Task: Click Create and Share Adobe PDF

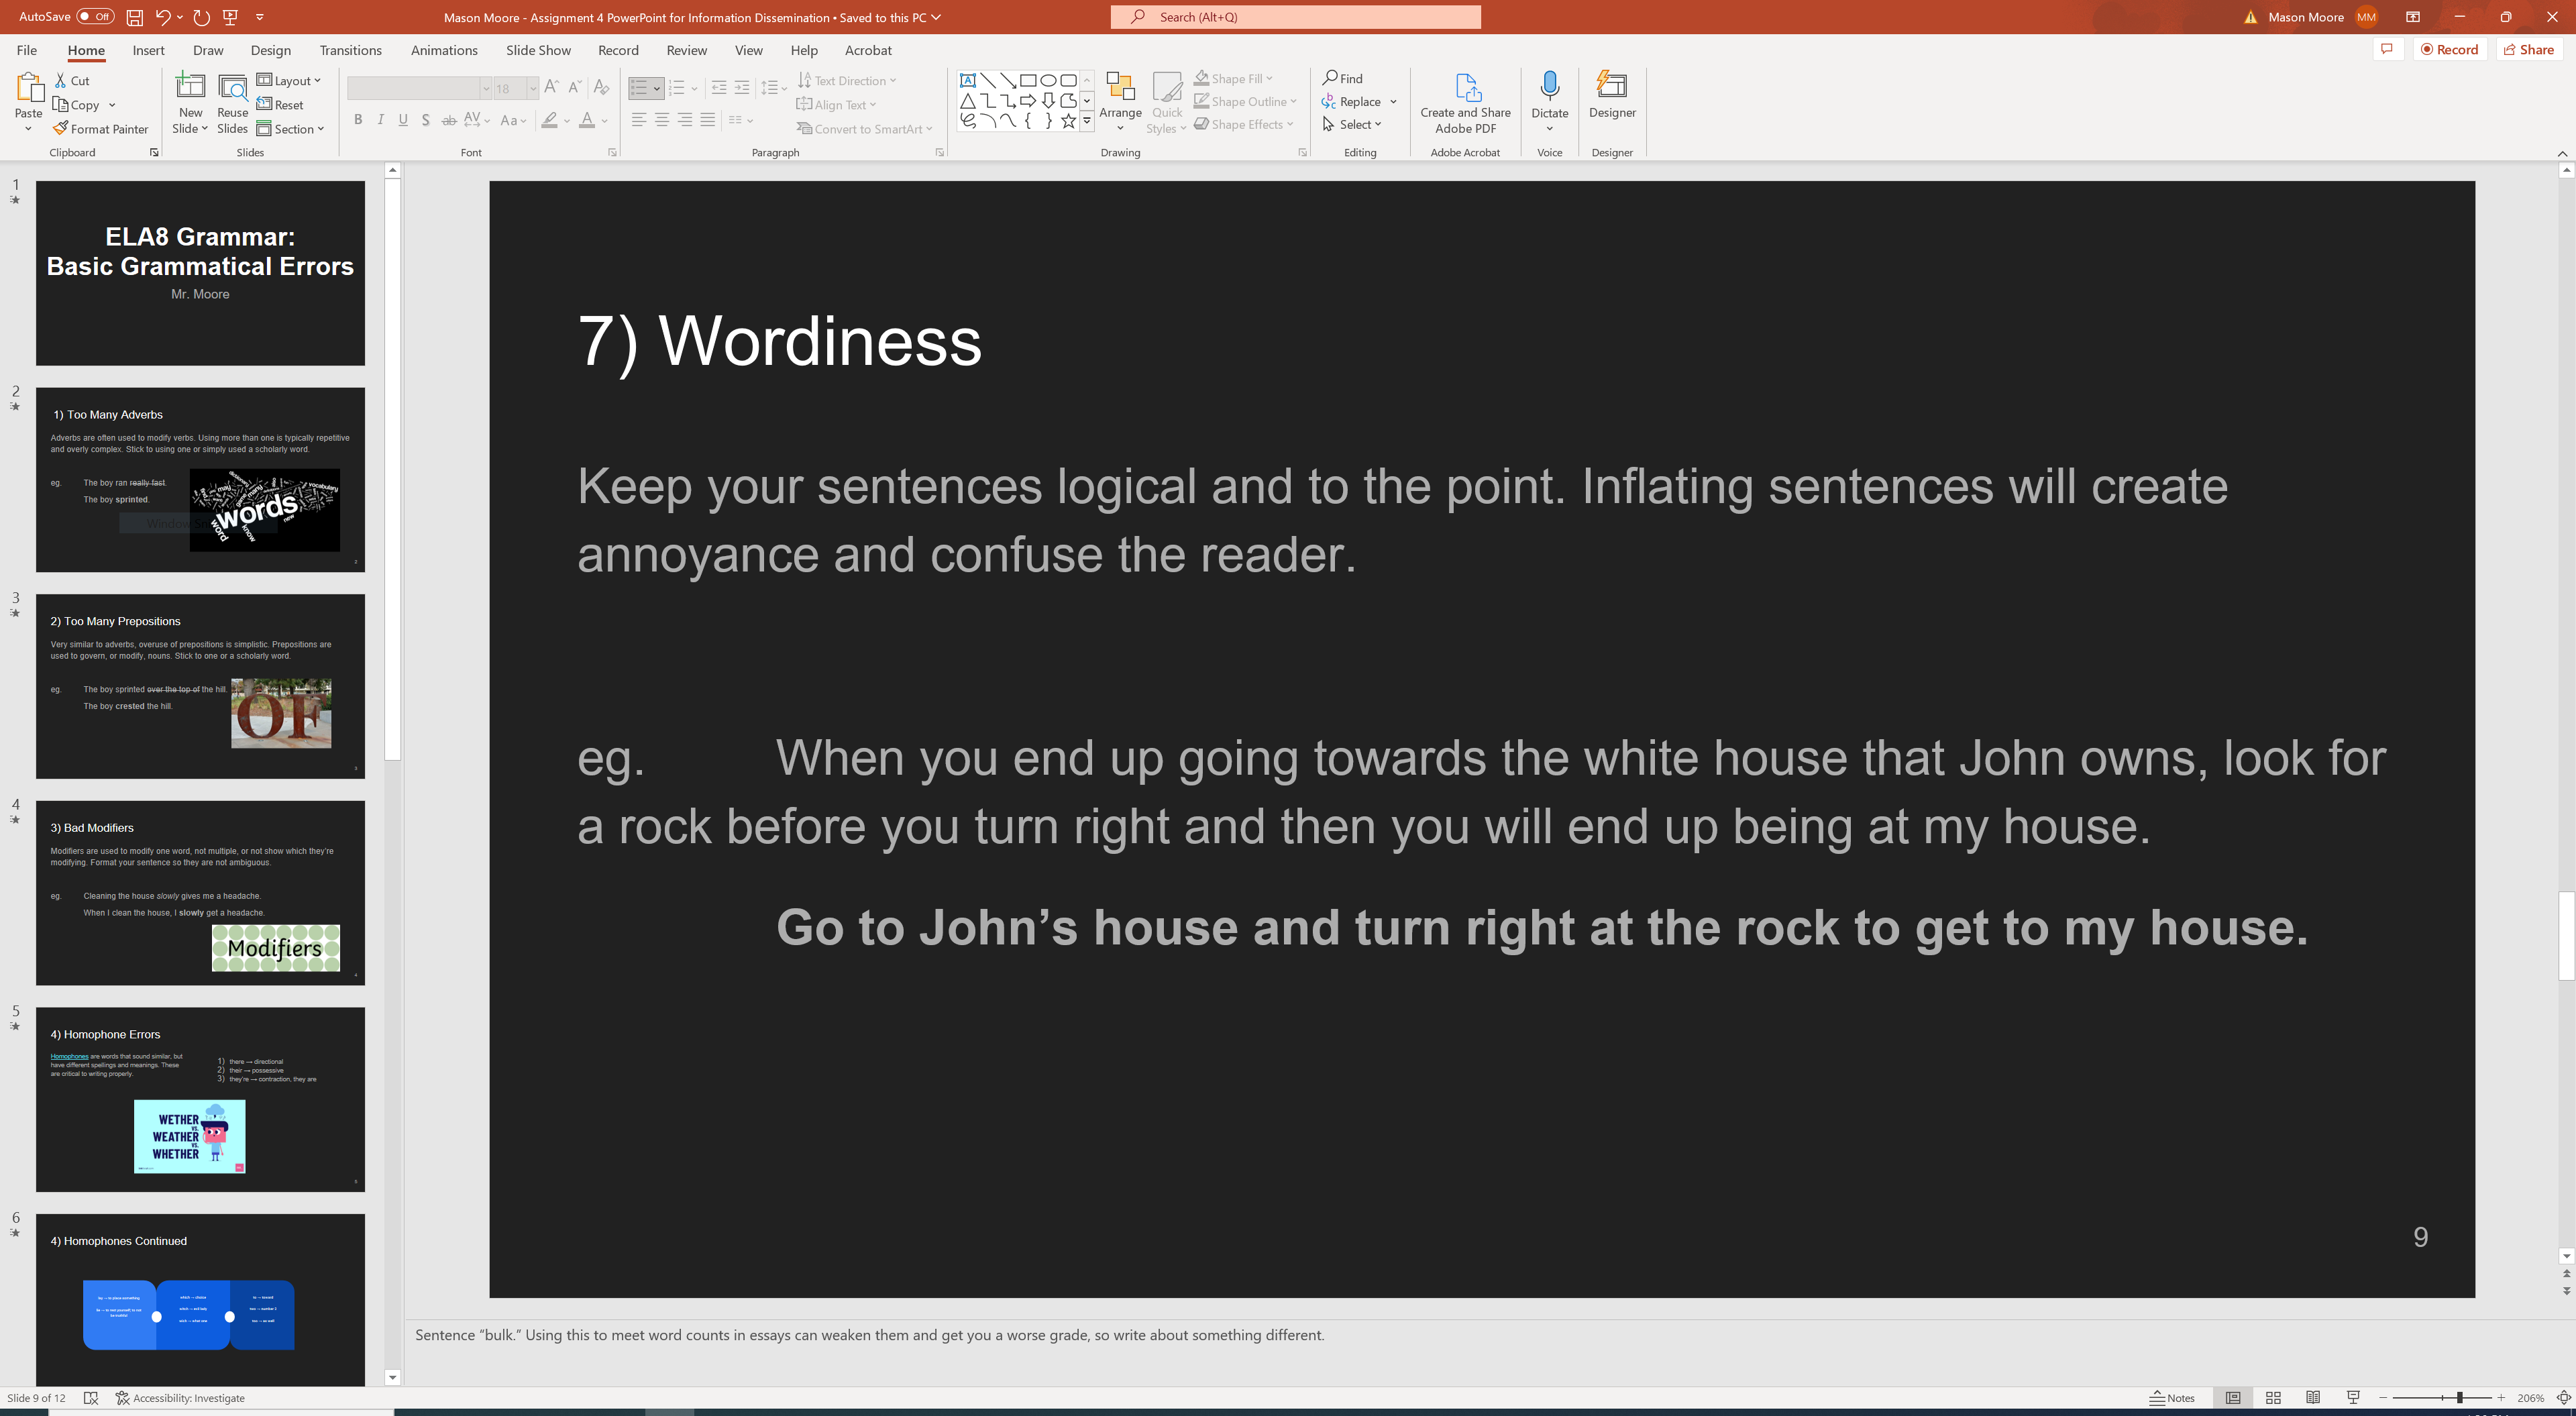Action: [x=1465, y=103]
